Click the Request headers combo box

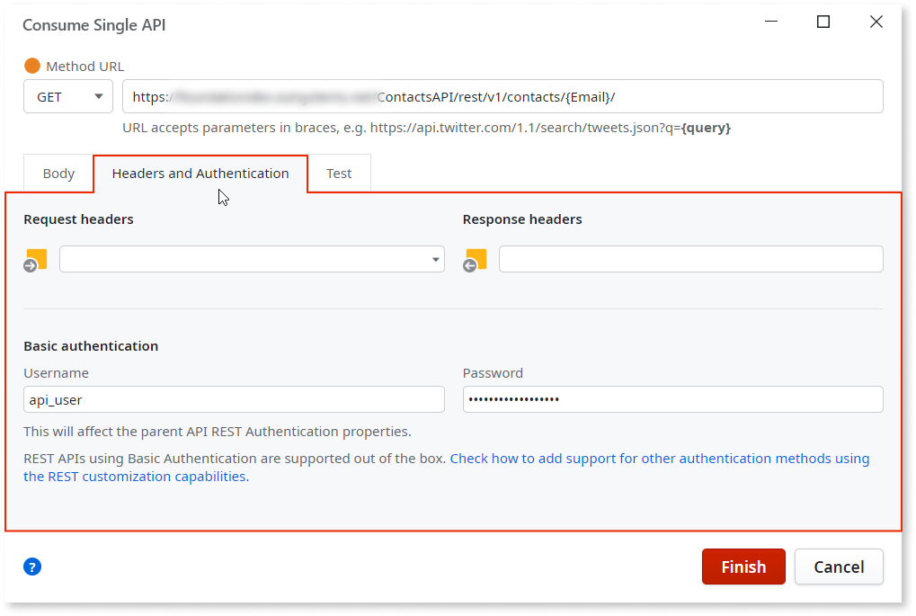pyautogui.click(x=243, y=259)
